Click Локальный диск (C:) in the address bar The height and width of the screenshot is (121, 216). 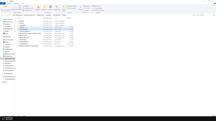point(29,15)
